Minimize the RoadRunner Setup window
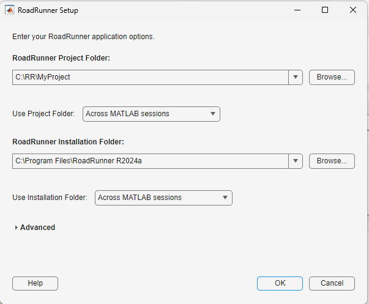369x304 pixels. click(297, 10)
